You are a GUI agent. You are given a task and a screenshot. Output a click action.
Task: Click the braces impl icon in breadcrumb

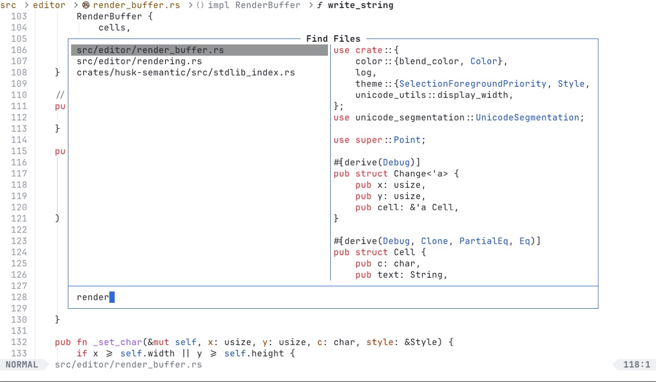(x=200, y=5)
